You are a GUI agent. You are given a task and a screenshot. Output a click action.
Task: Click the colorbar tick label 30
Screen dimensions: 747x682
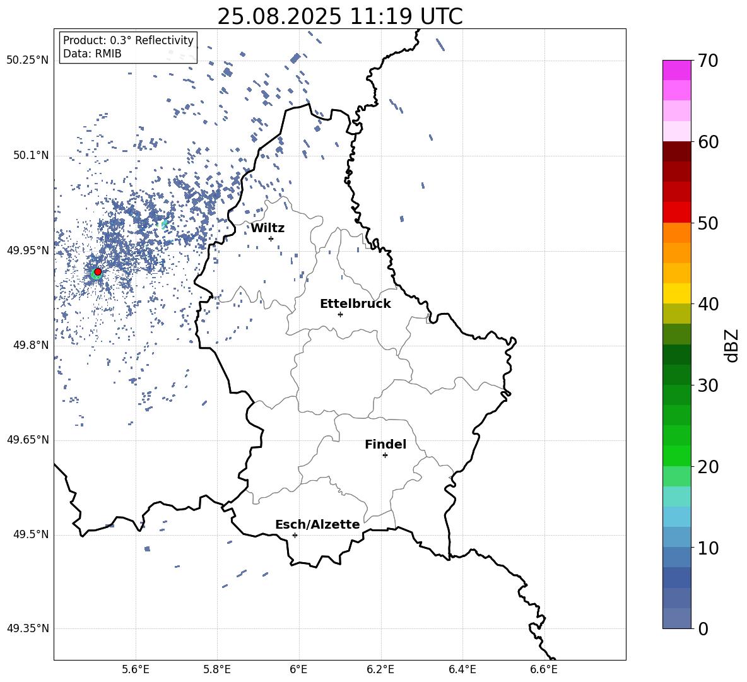coord(708,385)
